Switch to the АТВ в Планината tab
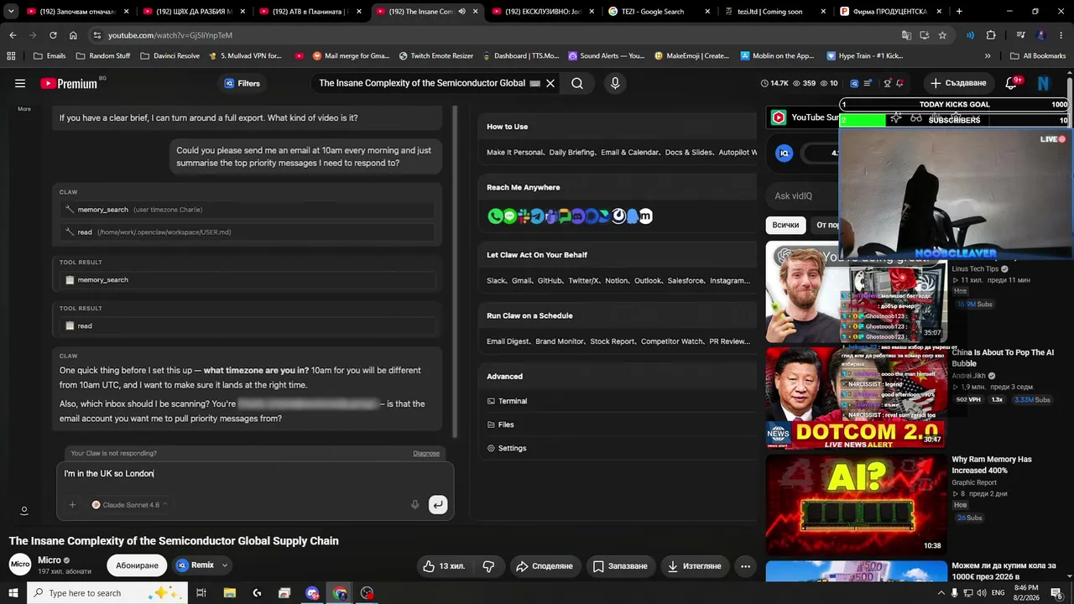The height and width of the screenshot is (604, 1074). [x=310, y=12]
